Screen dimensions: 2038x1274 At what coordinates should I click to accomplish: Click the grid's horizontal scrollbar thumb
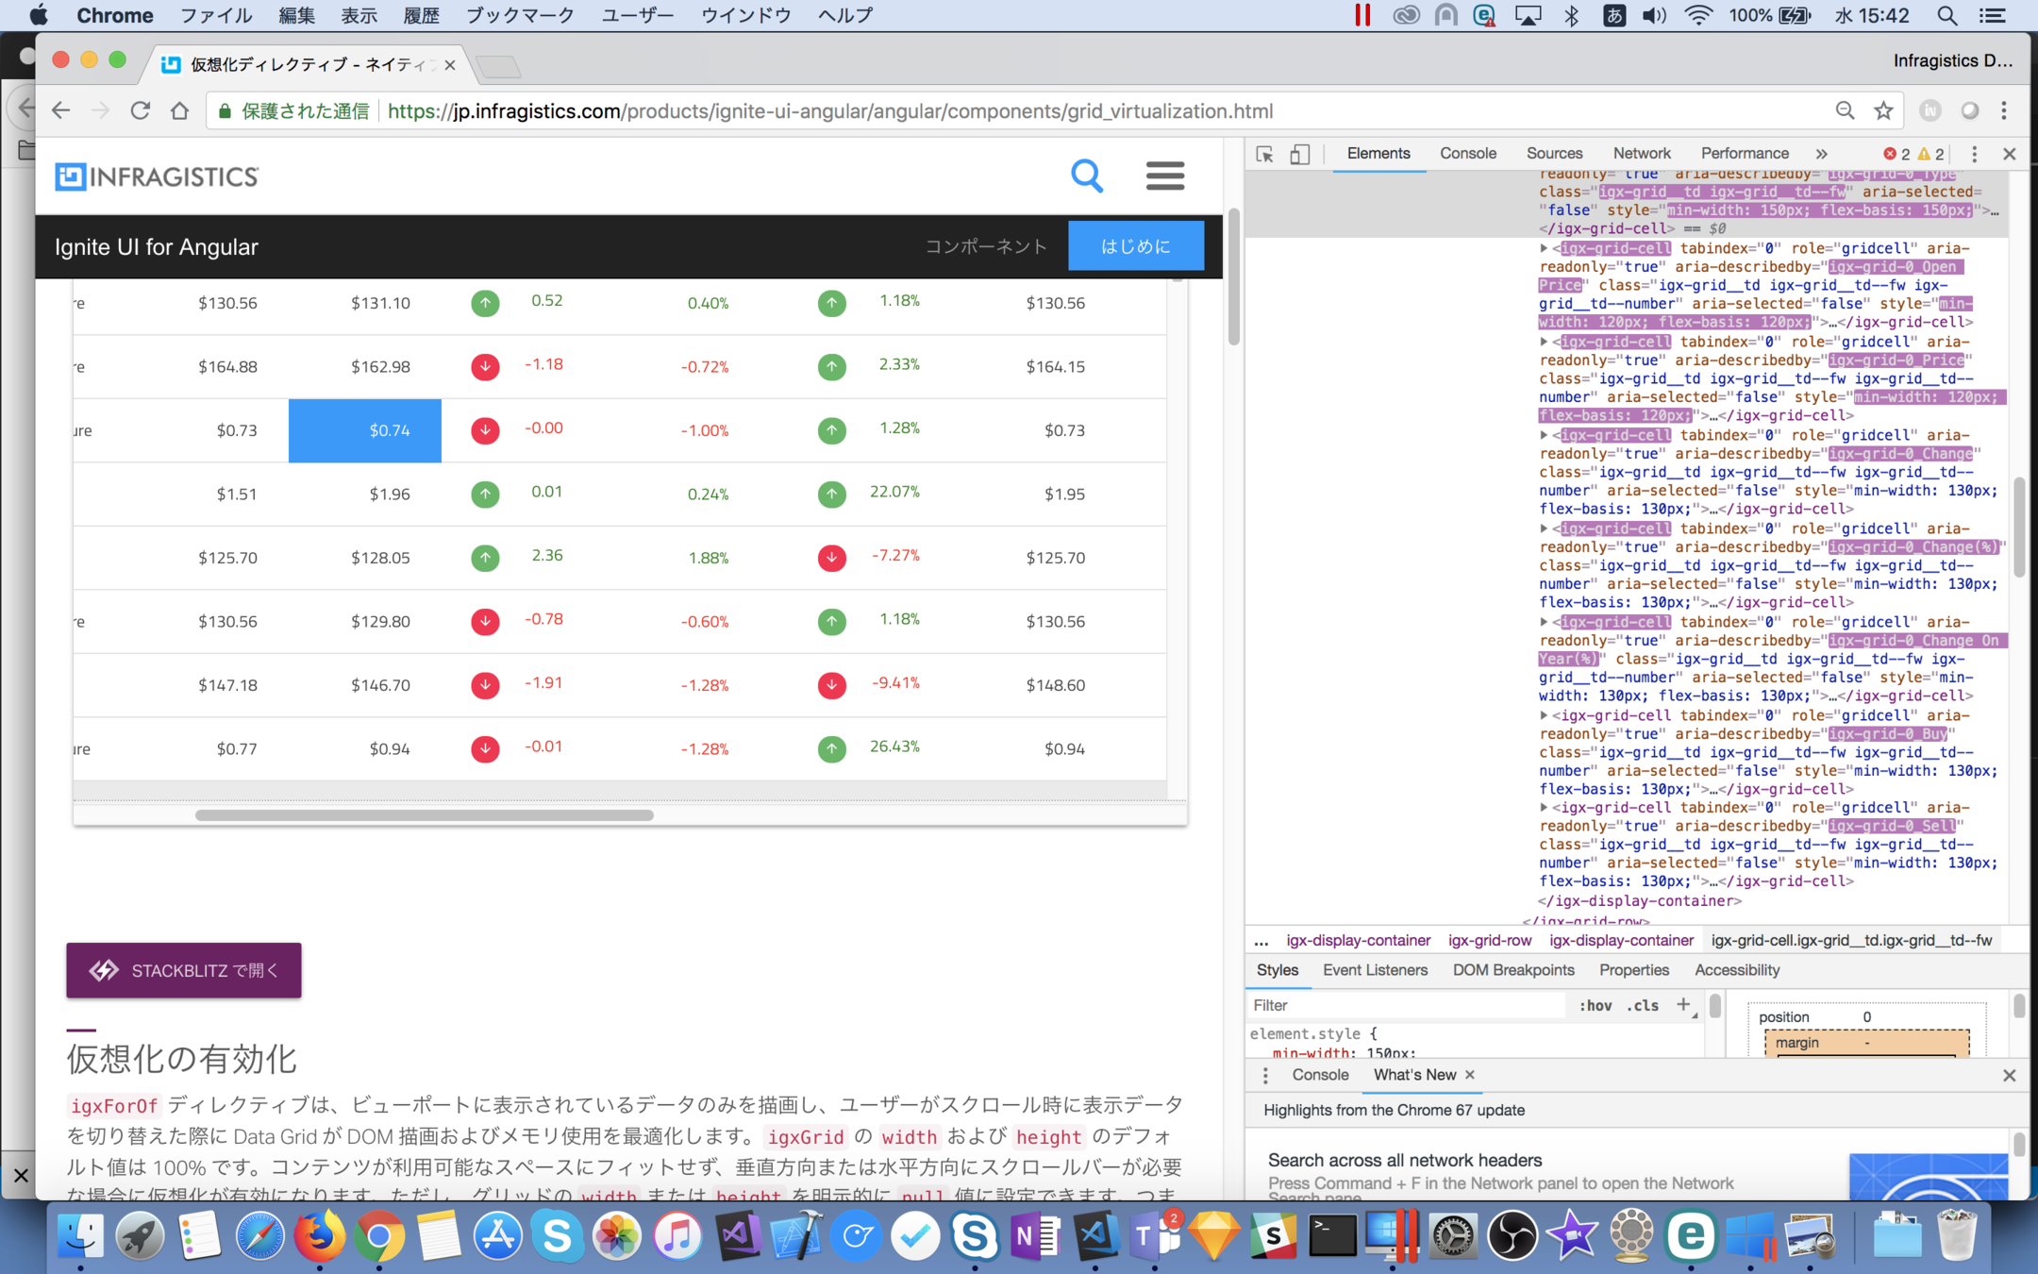click(x=424, y=815)
